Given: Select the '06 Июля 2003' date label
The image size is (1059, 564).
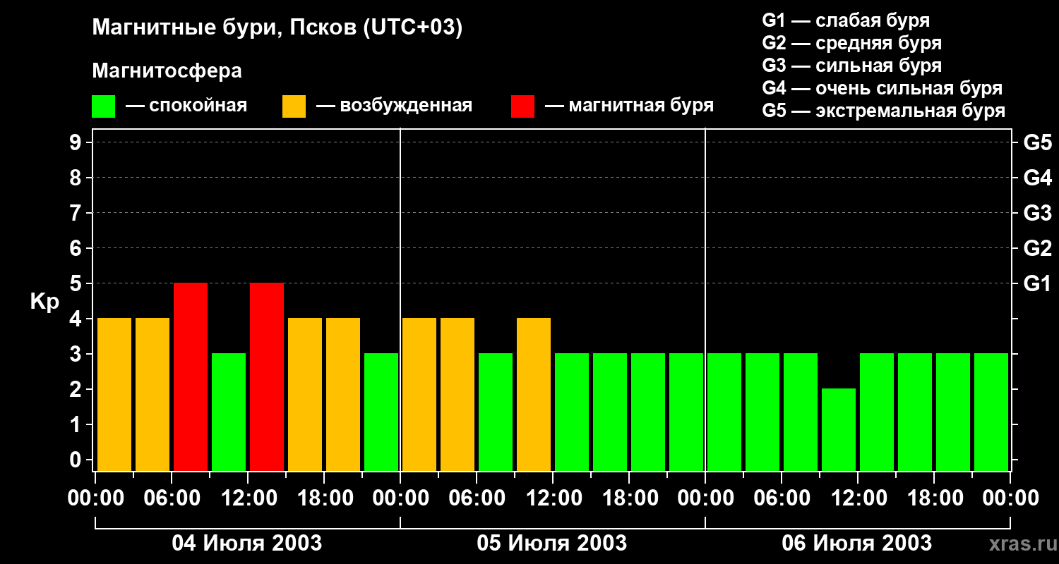Looking at the screenshot, I should 856,544.
